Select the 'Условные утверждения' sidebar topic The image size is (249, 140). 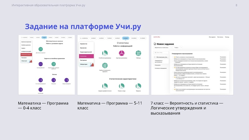coord(161,68)
